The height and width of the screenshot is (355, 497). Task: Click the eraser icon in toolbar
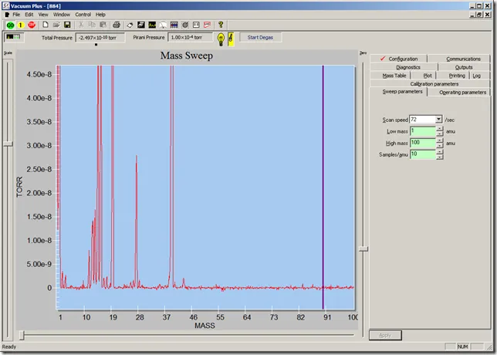point(130,25)
